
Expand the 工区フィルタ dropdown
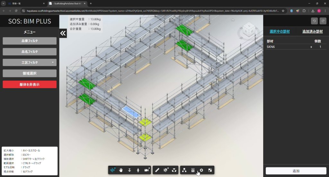tap(30, 62)
